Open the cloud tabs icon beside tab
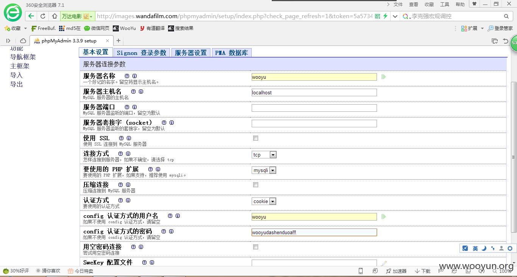Screen dimensions: 517x277 [x=23, y=41]
